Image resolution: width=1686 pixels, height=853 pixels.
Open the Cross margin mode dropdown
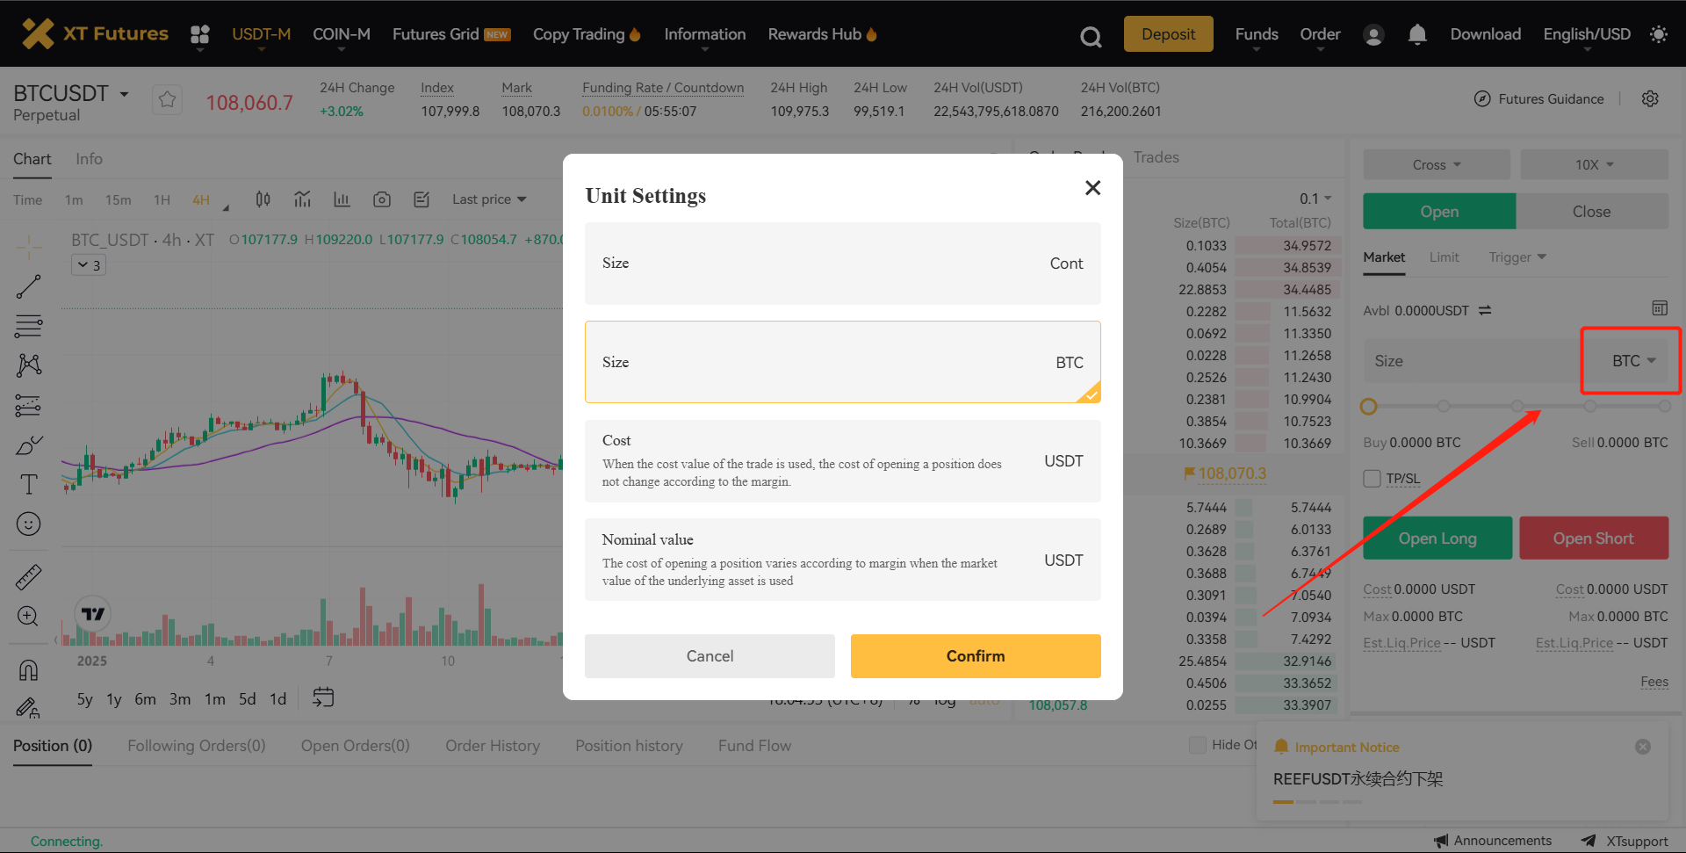[x=1436, y=165]
